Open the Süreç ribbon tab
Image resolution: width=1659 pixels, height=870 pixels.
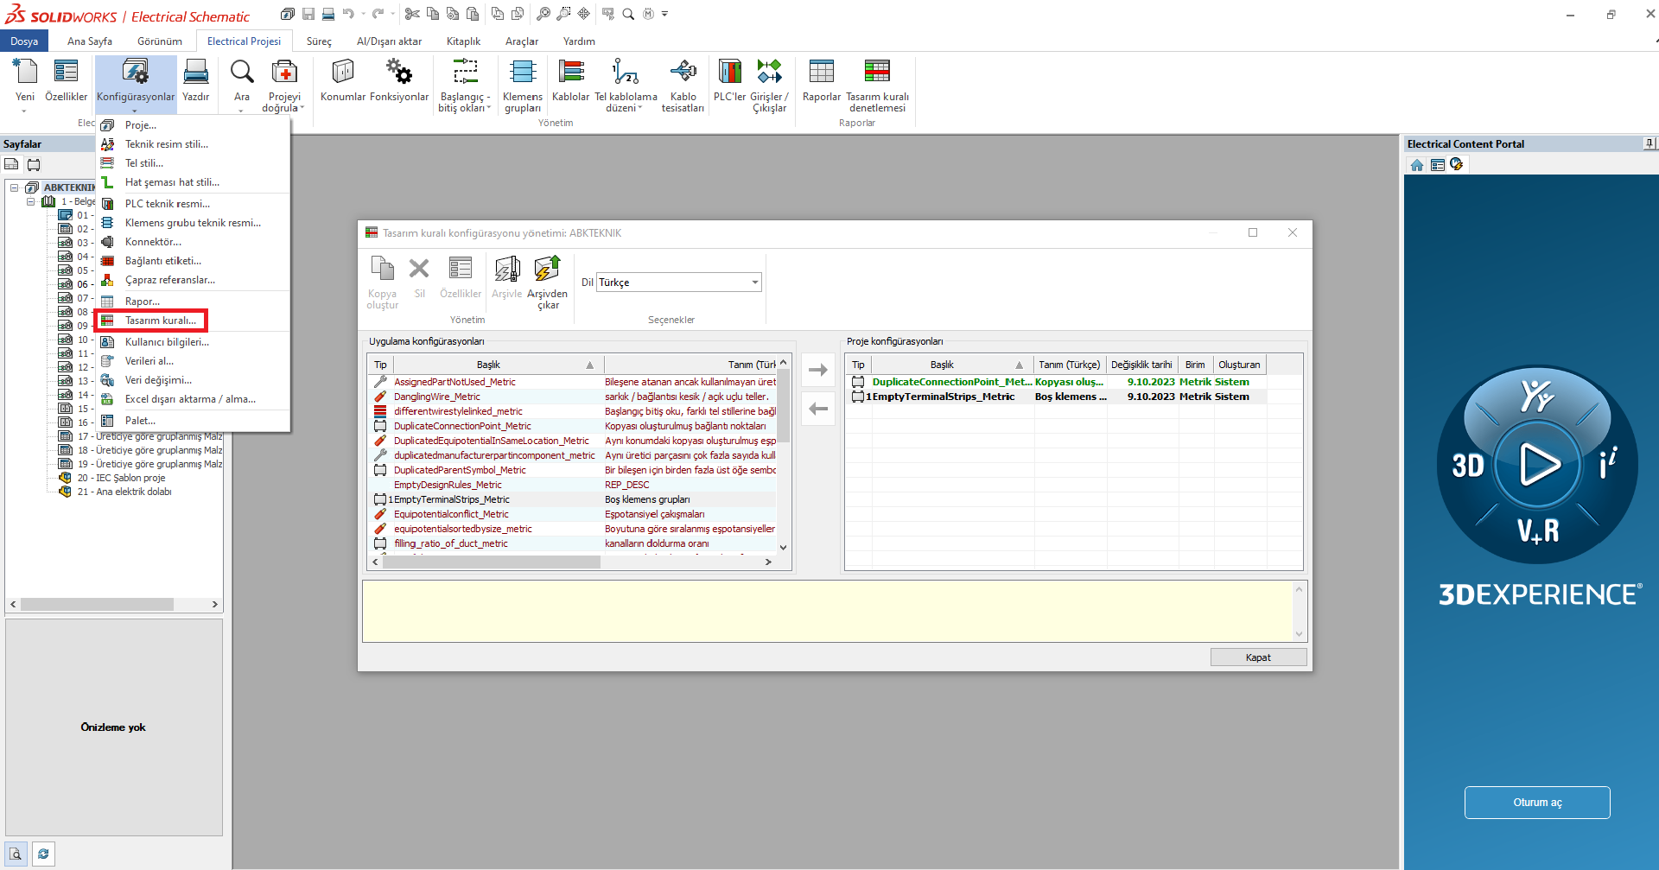pyautogui.click(x=319, y=41)
